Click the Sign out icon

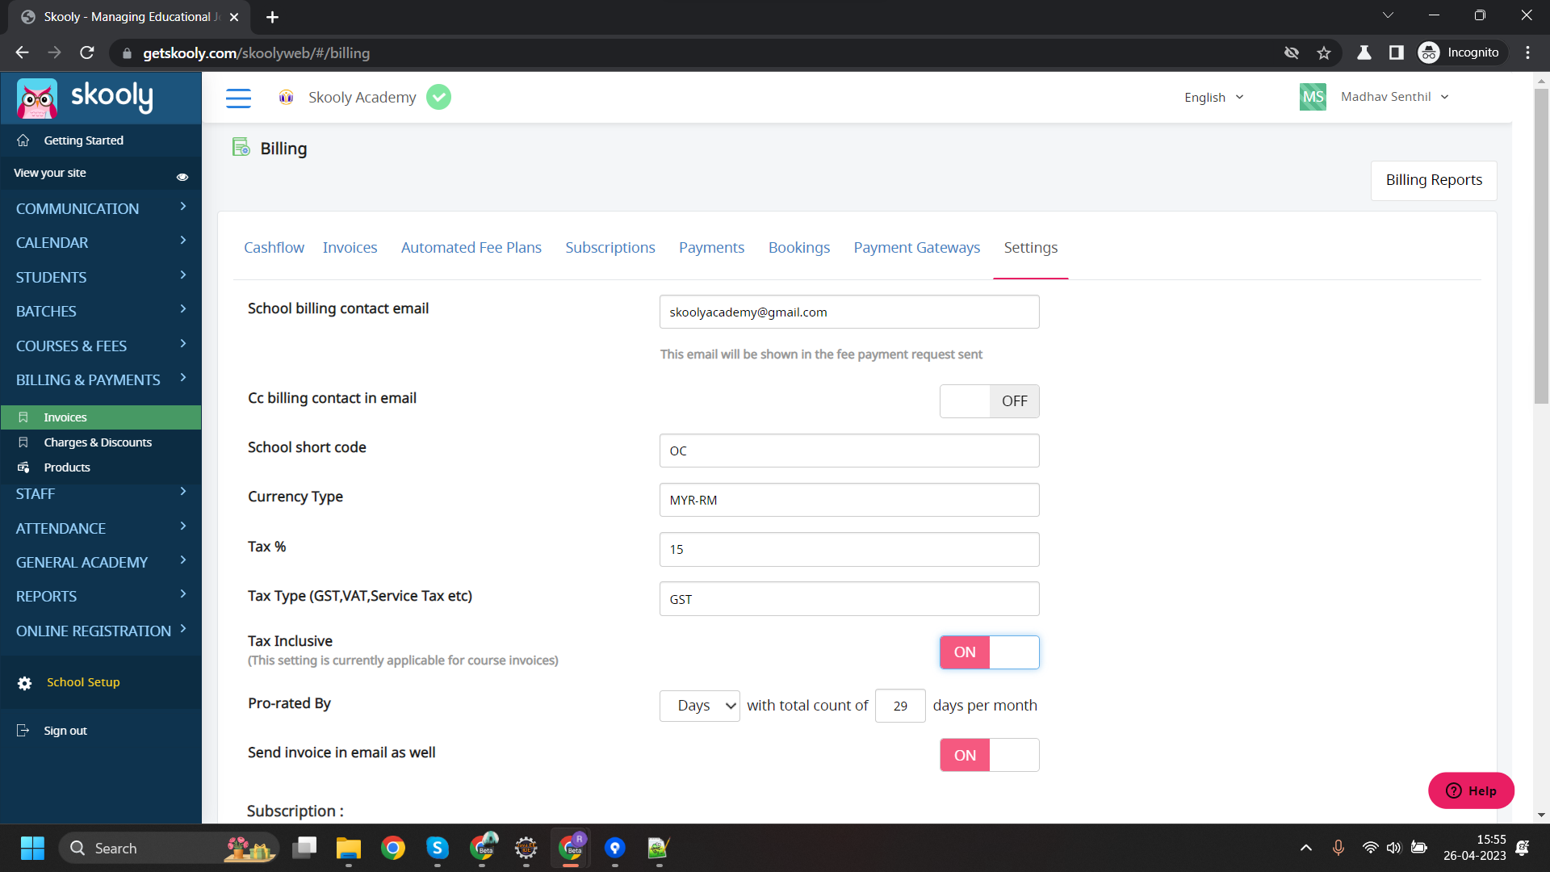[x=23, y=731]
